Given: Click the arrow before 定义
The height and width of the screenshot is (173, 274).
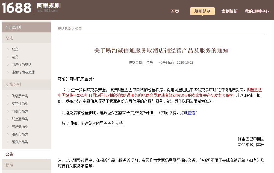Looking at the screenshot, I should coord(8,57).
